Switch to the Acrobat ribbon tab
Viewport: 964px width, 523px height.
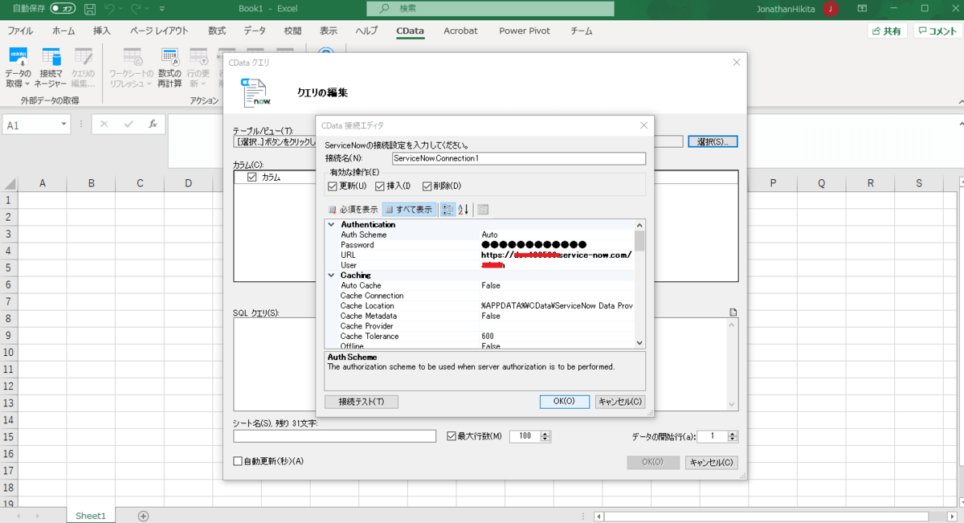[460, 31]
